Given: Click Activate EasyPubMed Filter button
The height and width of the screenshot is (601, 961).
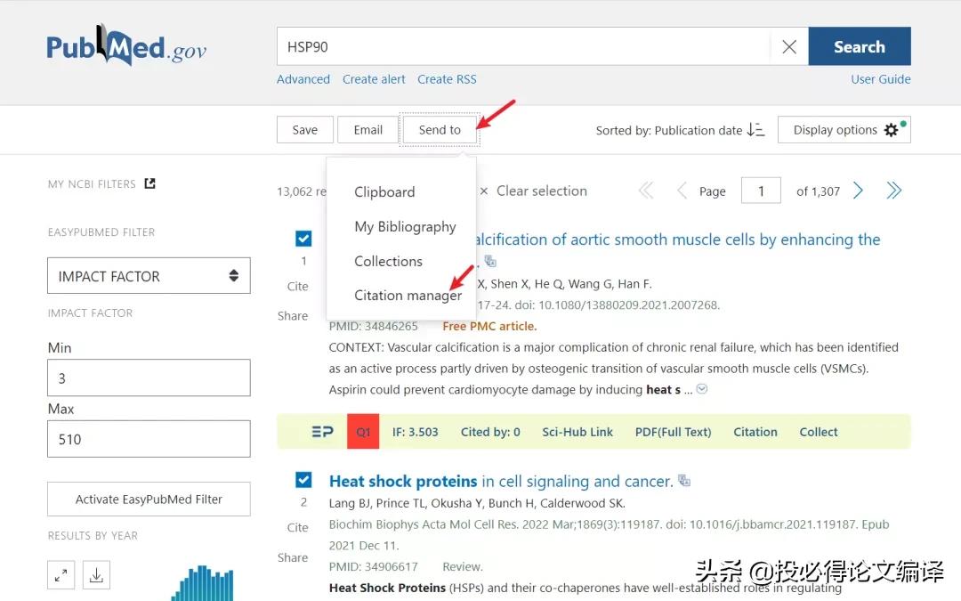Looking at the screenshot, I should [x=149, y=499].
